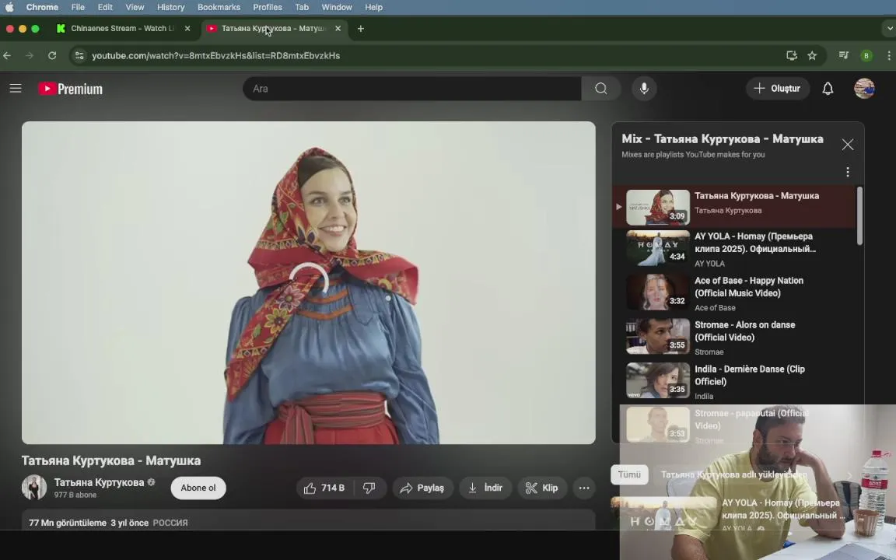Subscribe with the Abone ol button
The height and width of the screenshot is (560, 896).
coord(198,488)
